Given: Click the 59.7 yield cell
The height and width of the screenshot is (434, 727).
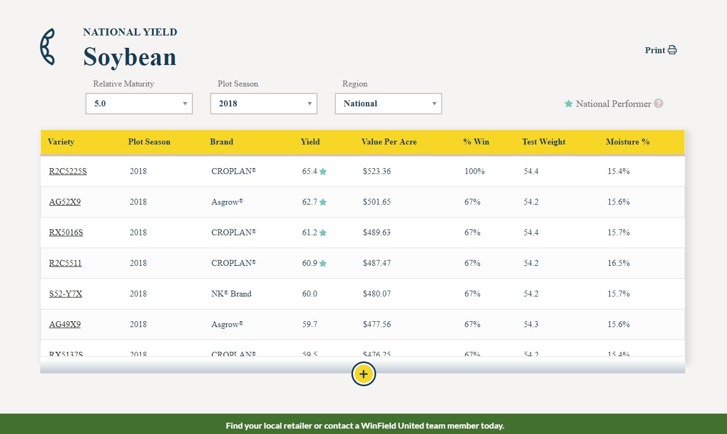Looking at the screenshot, I should pos(309,324).
